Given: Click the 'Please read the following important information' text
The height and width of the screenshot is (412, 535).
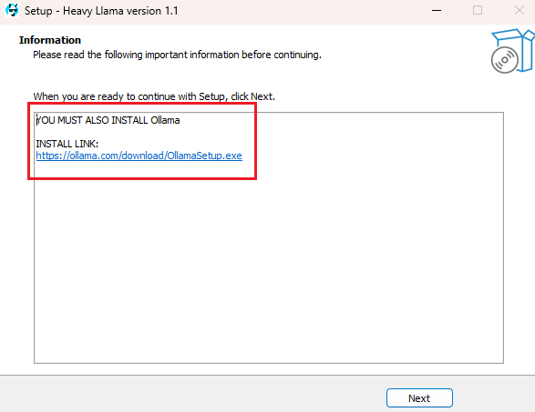Looking at the screenshot, I should pyautogui.click(x=177, y=55).
